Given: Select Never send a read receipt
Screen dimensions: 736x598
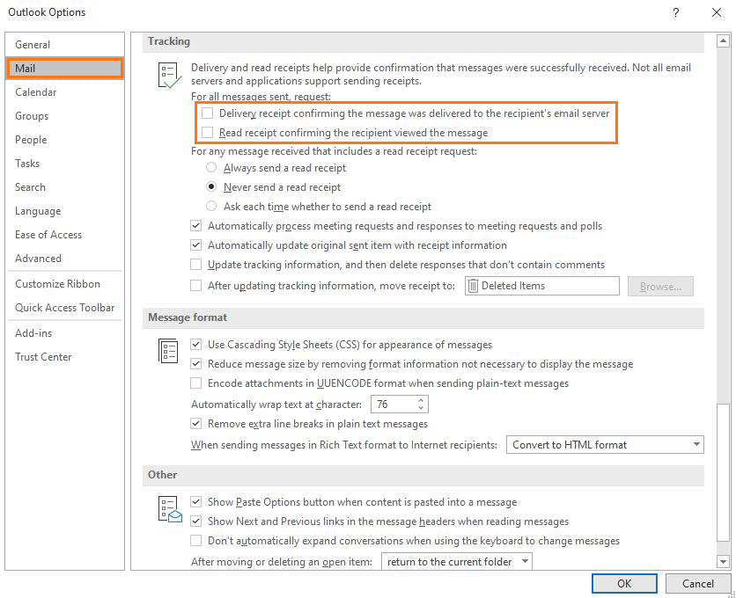Looking at the screenshot, I should tap(211, 186).
